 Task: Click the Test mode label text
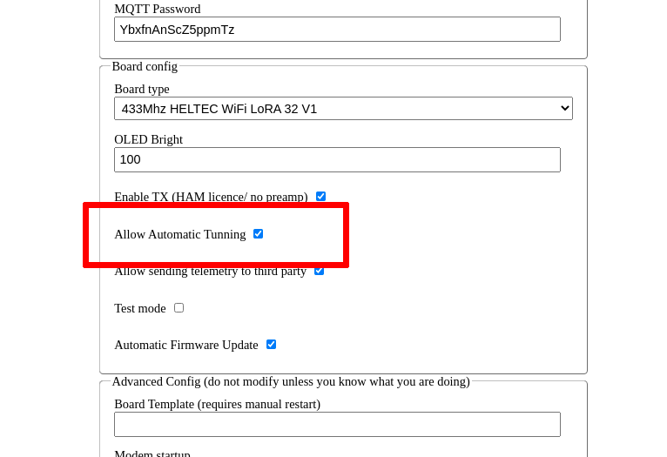click(x=140, y=308)
